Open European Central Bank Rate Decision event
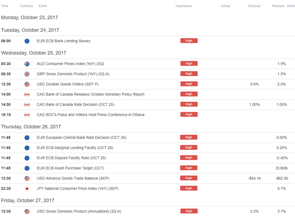The height and width of the screenshot is (216, 295). point(82,138)
